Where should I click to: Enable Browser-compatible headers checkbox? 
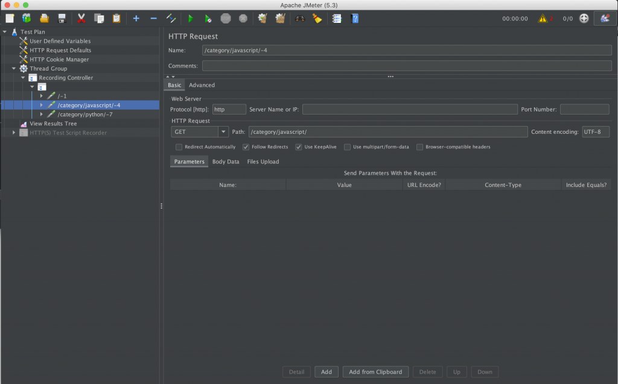point(420,147)
